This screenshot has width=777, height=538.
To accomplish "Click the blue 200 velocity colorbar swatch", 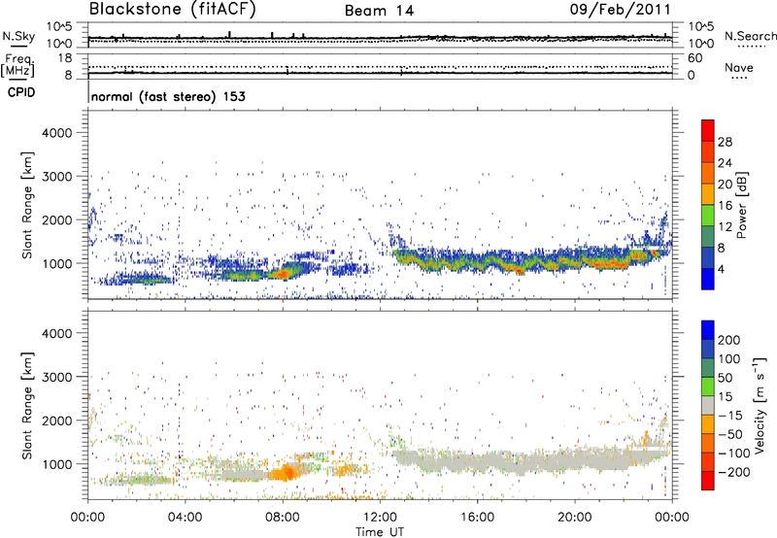I will (708, 330).
